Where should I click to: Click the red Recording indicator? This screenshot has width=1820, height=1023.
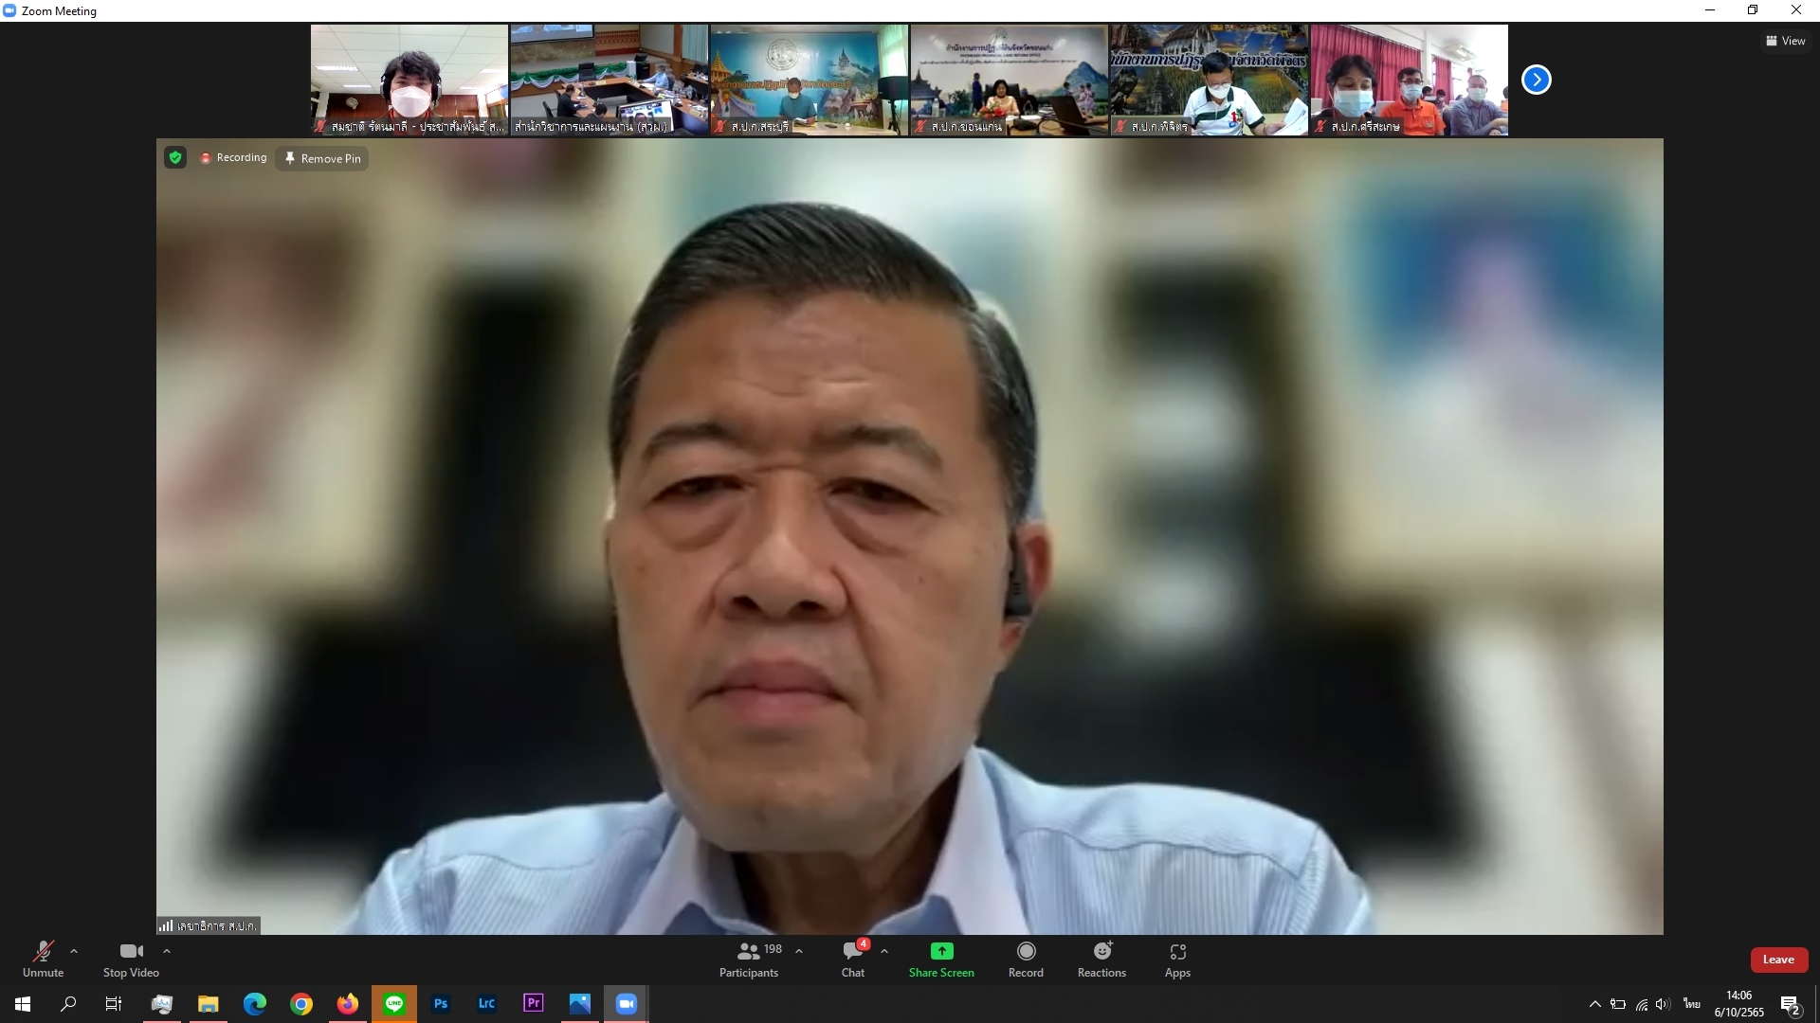coord(233,157)
